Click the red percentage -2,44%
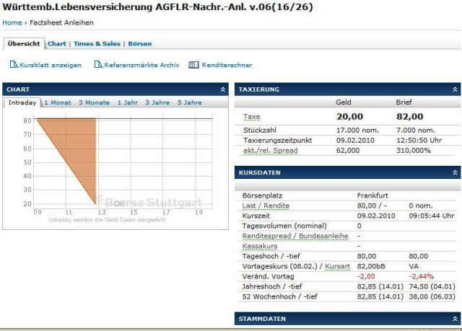462x331 pixels. pyautogui.click(x=421, y=276)
